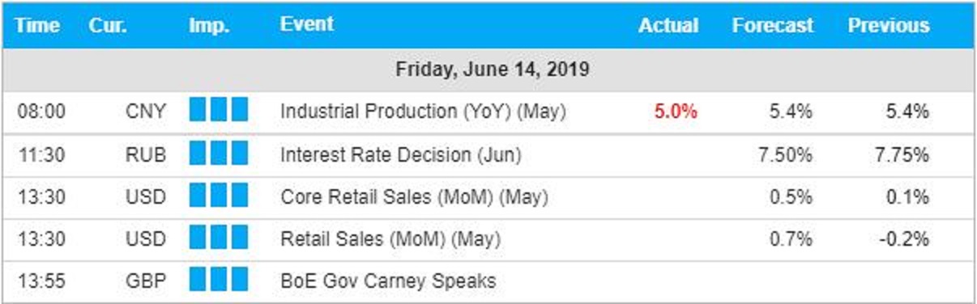
Task: Open Core Retail Sales (MoM) (May) event
Action: coord(414,196)
